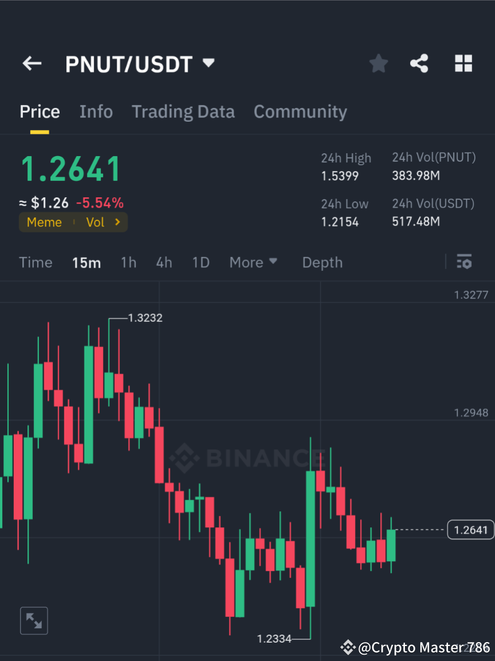This screenshot has width=495, height=661.
Task: Expand the Meme Vol tag chevron
Action: coord(117,222)
